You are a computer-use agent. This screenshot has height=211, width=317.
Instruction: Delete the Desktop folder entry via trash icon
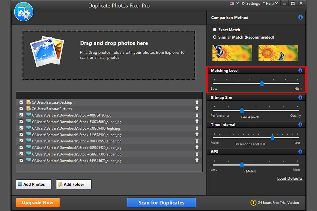[x=197, y=102]
